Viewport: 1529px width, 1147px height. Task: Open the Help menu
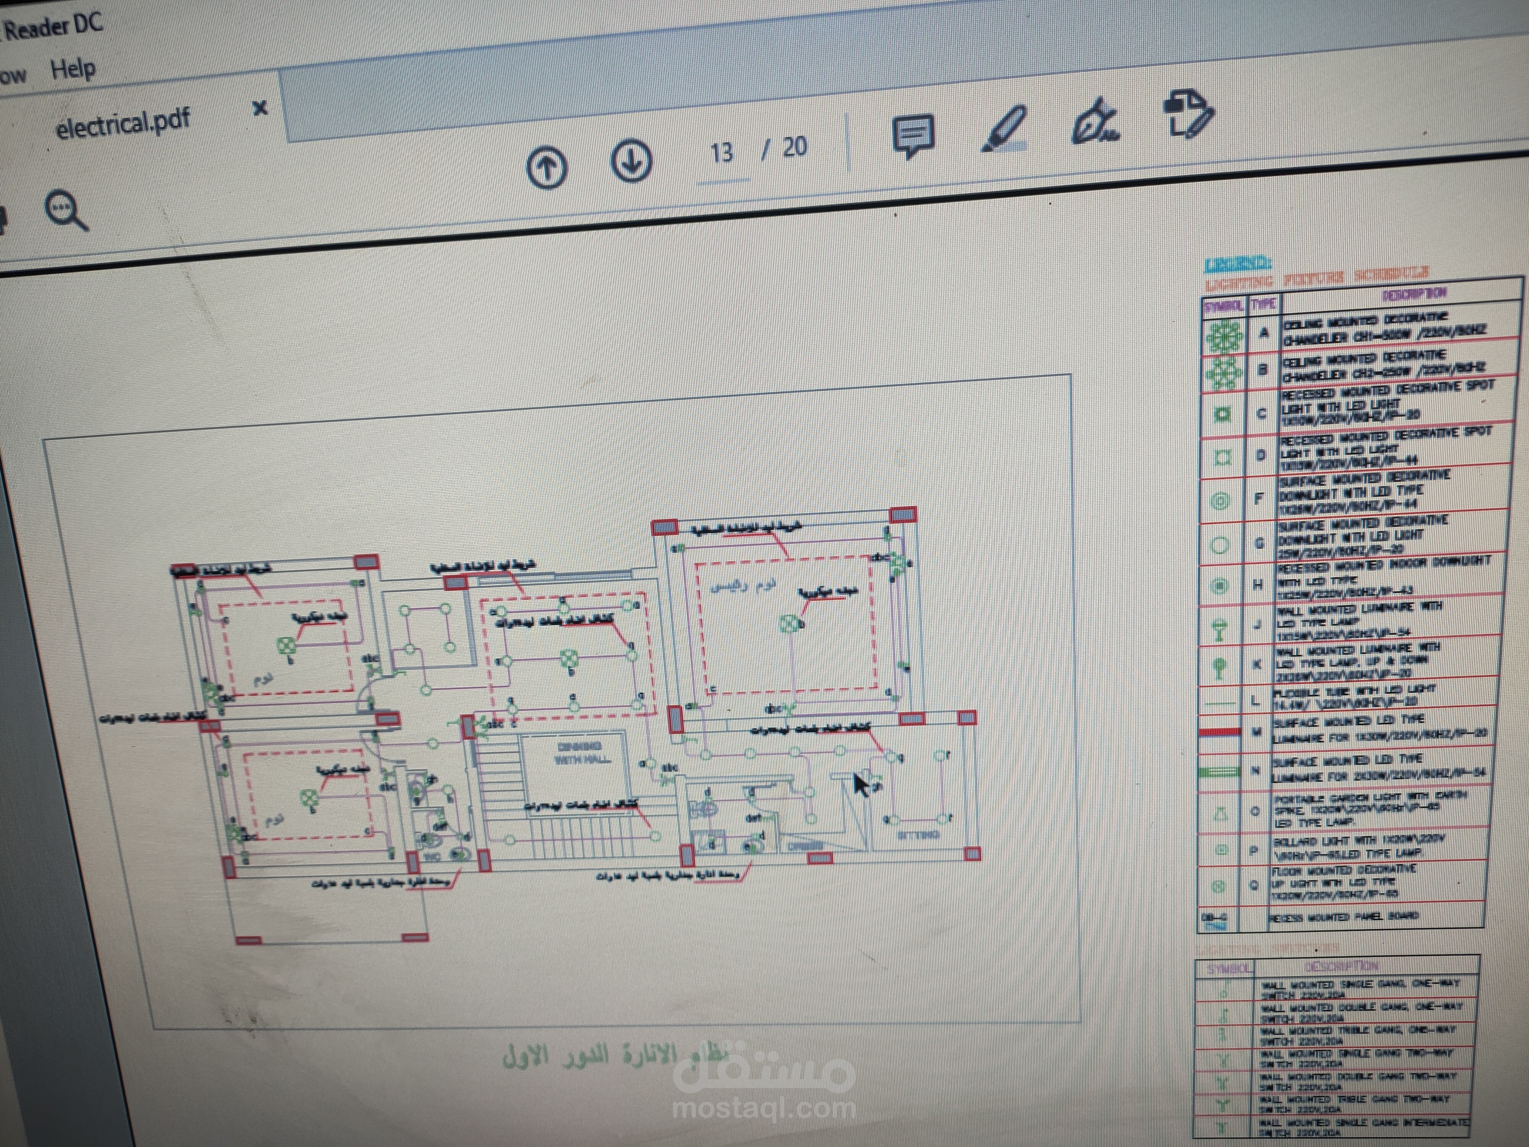click(73, 69)
